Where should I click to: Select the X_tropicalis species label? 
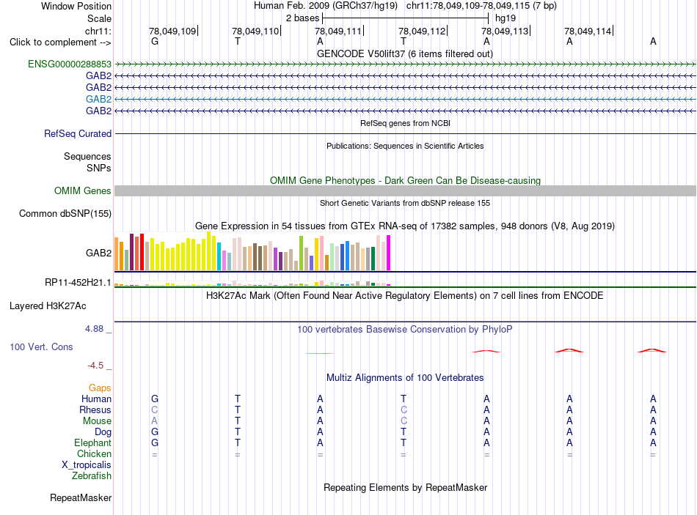[x=87, y=465]
